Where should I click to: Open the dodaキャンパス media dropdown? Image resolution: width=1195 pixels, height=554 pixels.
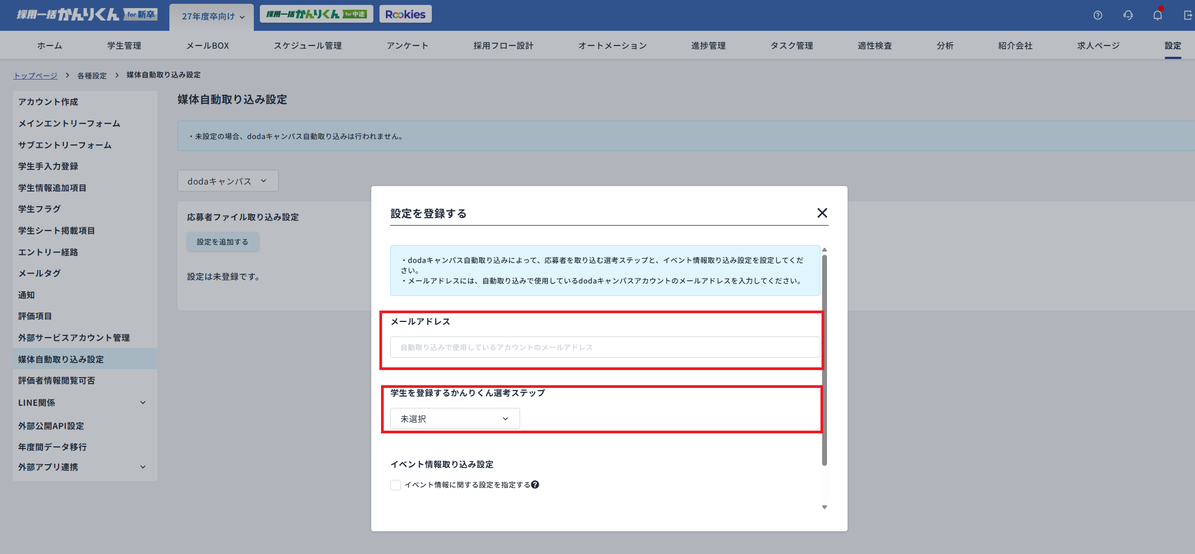227,181
